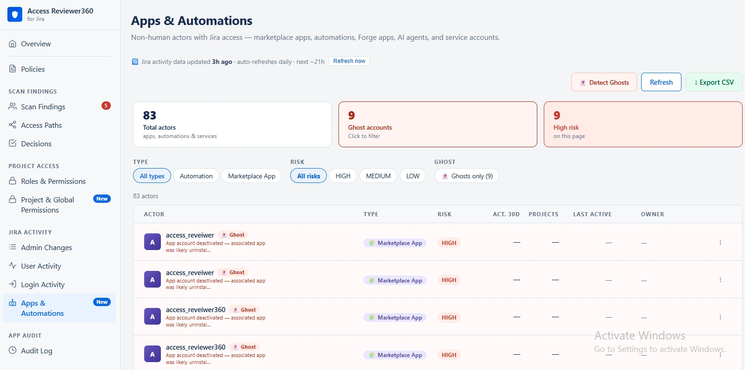745x370 pixels.
Task: Click the Marketplace App tag in the access_reveiwer360 row
Action: pyautogui.click(x=395, y=317)
